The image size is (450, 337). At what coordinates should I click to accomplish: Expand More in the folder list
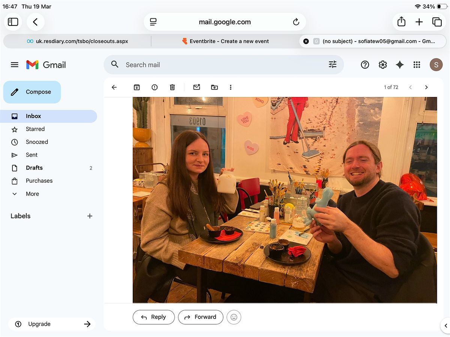32,194
